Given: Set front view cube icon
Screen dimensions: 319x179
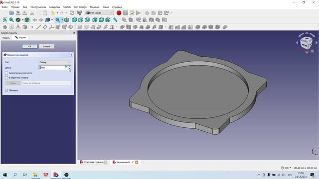Looking at the screenshot, I should [x=74, y=20].
